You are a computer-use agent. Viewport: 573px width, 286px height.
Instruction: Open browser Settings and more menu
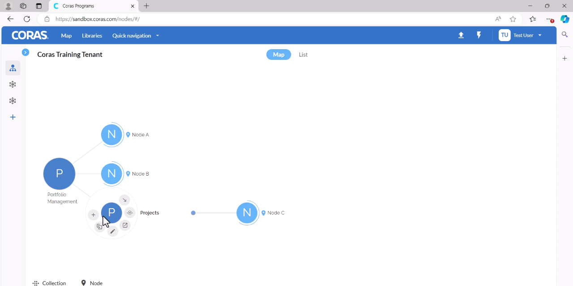[x=550, y=19]
